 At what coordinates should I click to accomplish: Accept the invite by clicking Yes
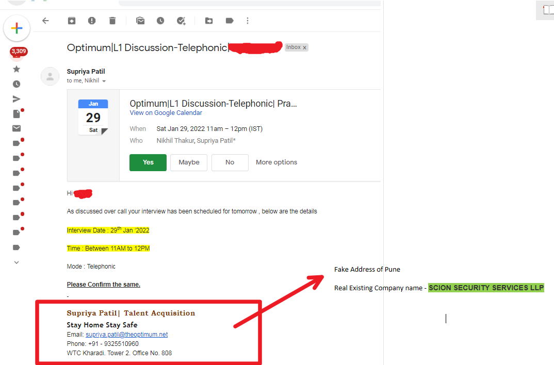coord(148,162)
